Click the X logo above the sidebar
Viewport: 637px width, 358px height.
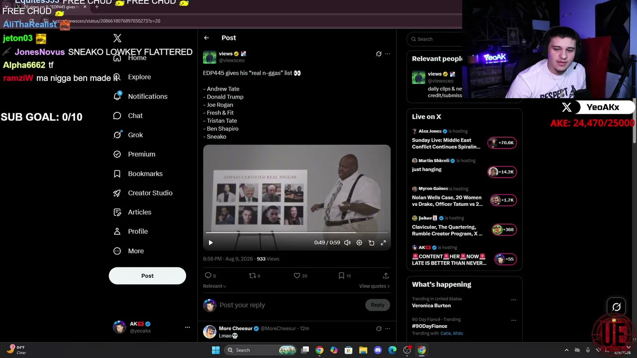coord(117,38)
